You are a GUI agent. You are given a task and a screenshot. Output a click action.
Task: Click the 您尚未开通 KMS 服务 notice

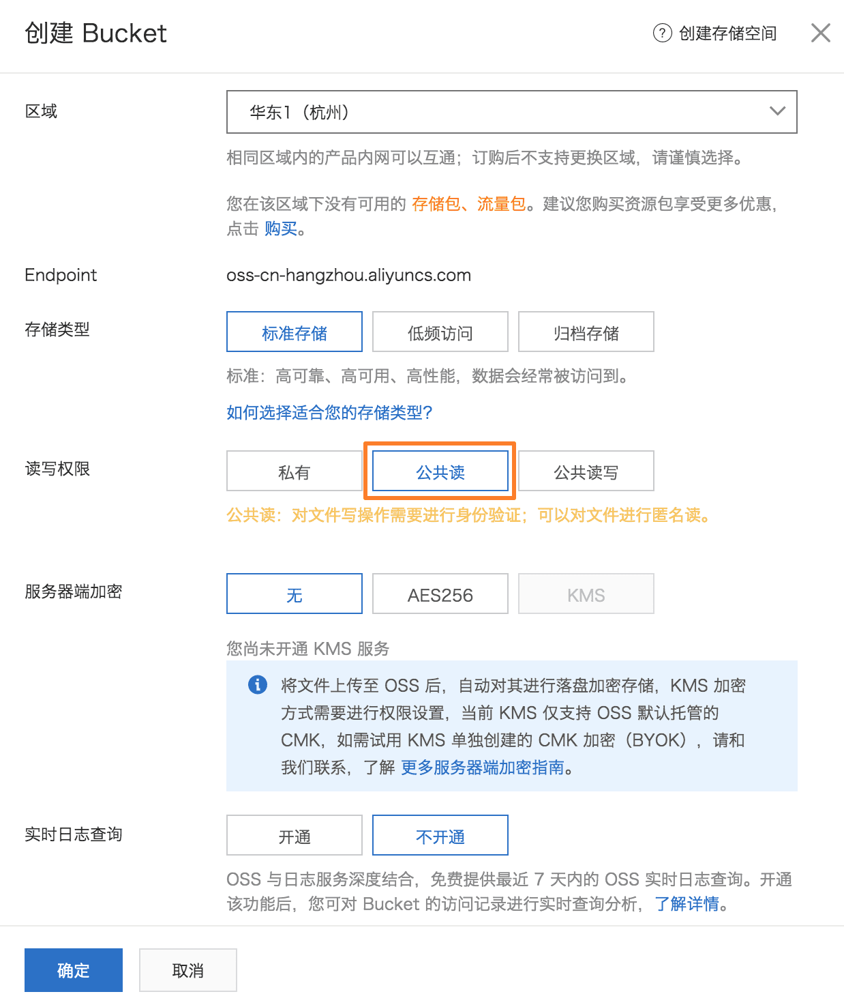[308, 648]
